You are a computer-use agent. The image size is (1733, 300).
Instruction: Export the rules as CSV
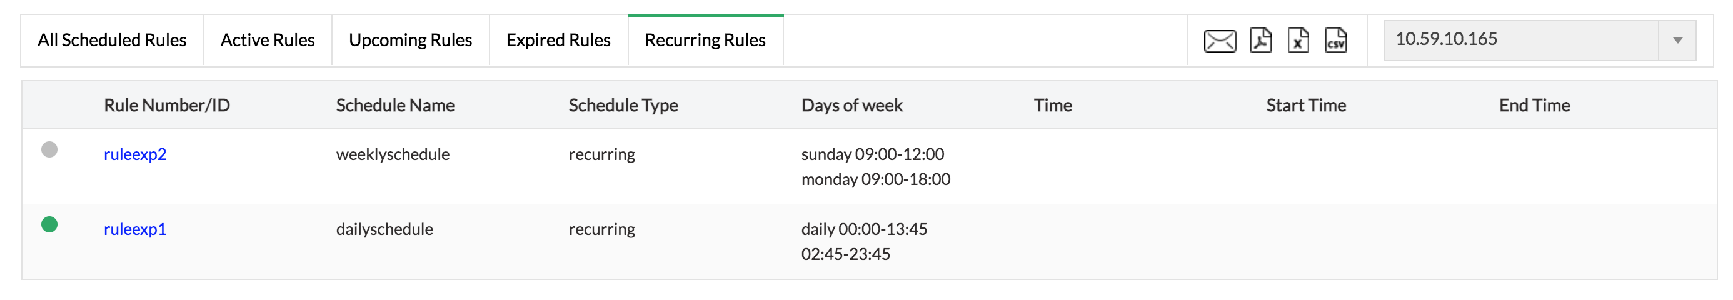1335,41
